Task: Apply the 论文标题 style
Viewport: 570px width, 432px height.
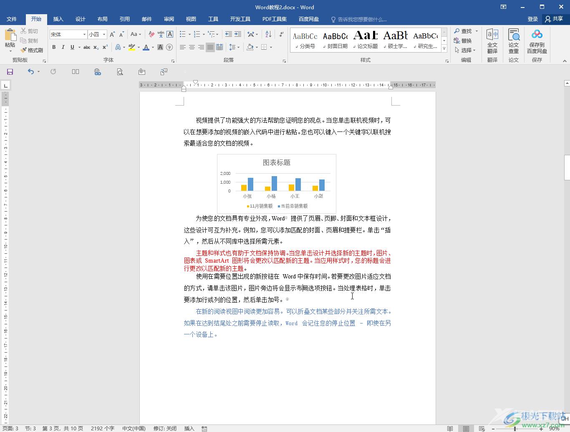Action: [366, 40]
